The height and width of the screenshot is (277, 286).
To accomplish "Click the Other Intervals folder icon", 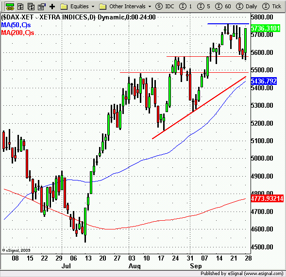I will (x=102, y=7).
